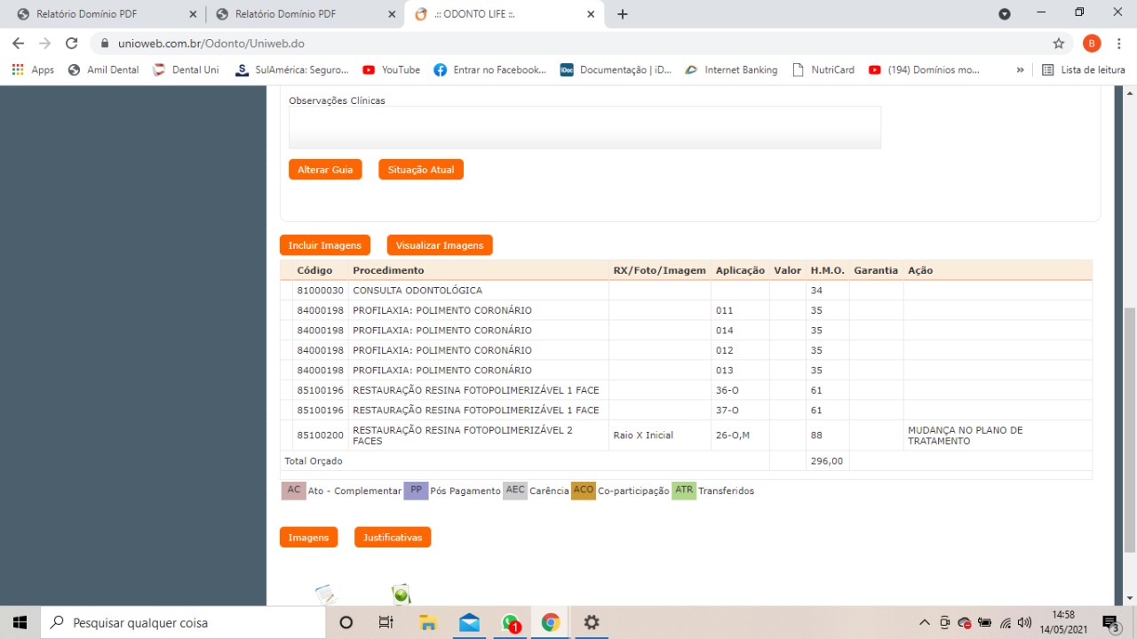
Task: Open File Explorer from the taskbar
Action: [x=428, y=623]
